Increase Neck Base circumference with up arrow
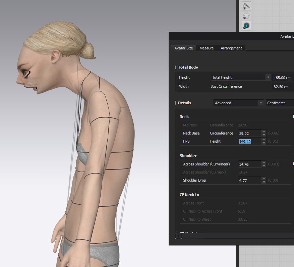Image resolution: width=294 pixels, height=267 pixels. pyautogui.click(x=264, y=131)
